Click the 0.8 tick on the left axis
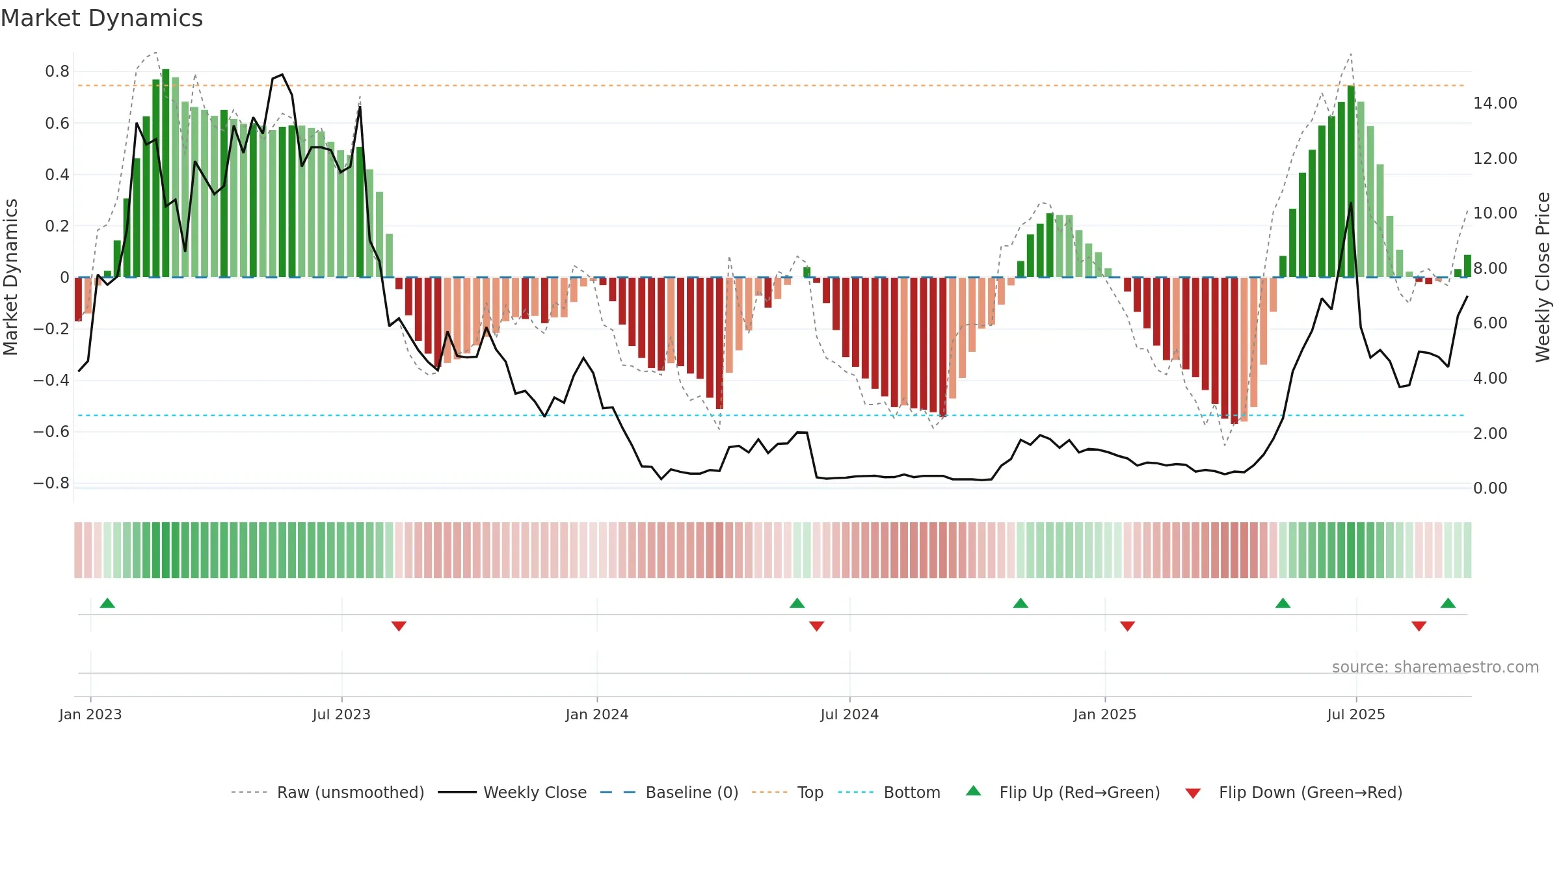This screenshot has height=878, width=1561. pos(57,72)
